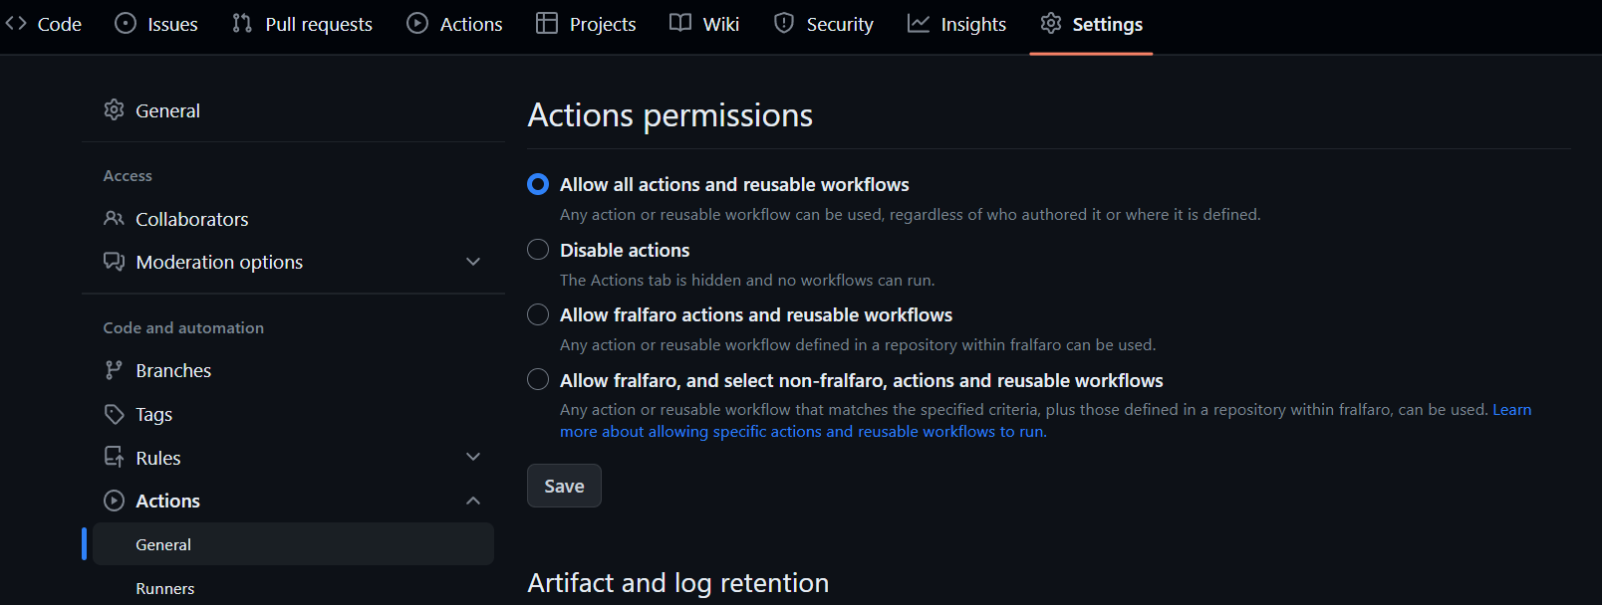The height and width of the screenshot is (605, 1602).
Task: Choose the Disable actions radio option
Action: coord(538,250)
